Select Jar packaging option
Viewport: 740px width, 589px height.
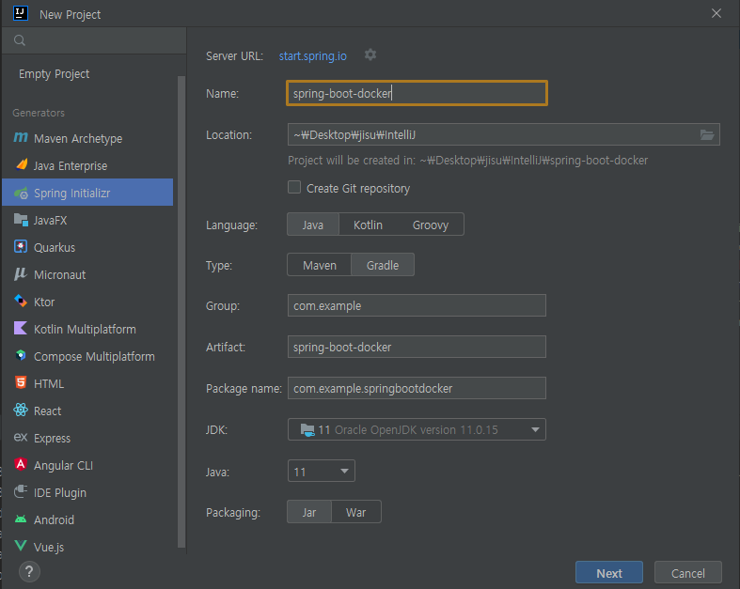pos(309,513)
